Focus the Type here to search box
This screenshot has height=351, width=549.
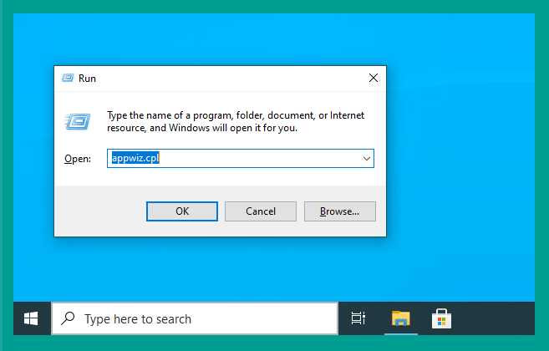[195, 318]
